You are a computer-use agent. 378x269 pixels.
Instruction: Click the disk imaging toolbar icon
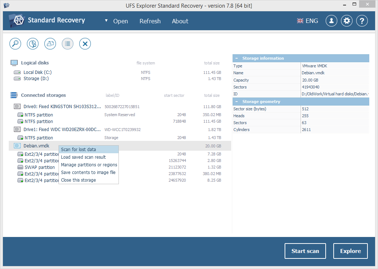pos(50,44)
